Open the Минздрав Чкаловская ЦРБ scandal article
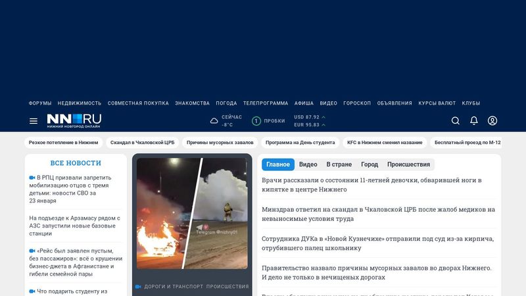 tap(378, 214)
